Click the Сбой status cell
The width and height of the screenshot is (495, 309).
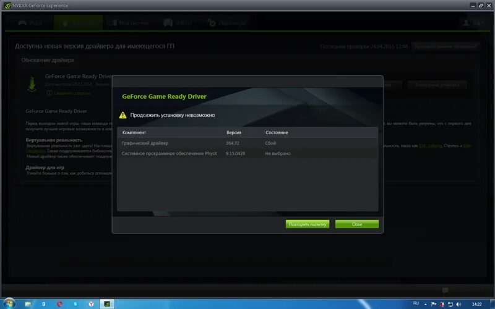(270, 143)
